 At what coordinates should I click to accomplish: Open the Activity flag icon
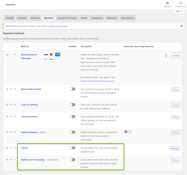[167, 3]
